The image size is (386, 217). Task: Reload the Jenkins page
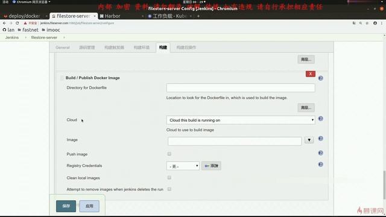[x=17, y=23]
